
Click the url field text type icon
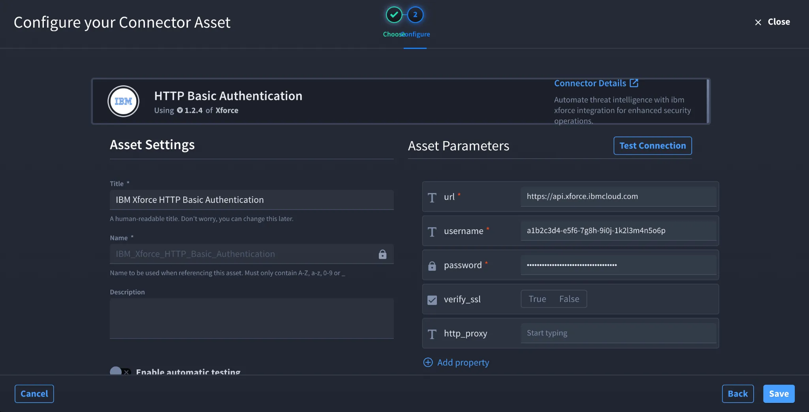(432, 197)
